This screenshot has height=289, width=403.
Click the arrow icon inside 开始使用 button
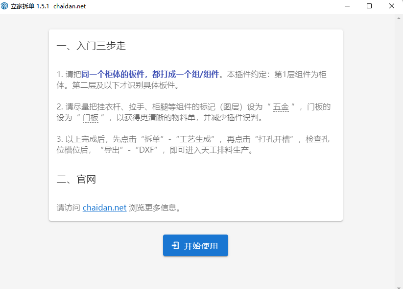(175, 246)
